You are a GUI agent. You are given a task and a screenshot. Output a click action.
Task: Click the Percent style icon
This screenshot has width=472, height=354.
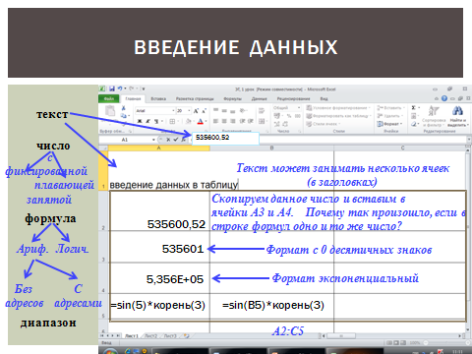click(x=289, y=116)
